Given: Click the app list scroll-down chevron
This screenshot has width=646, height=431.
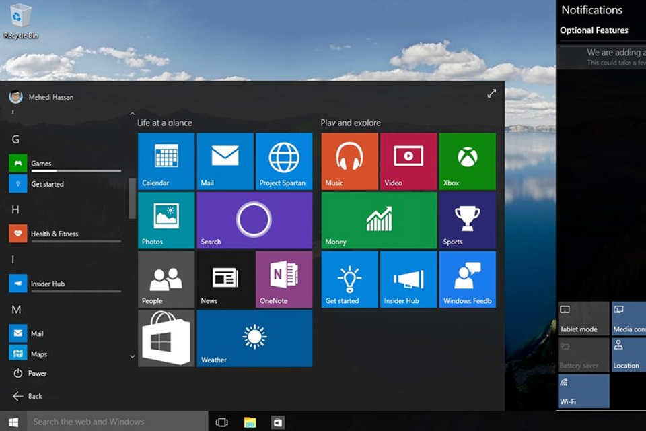Looking at the screenshot, I should coord(133,356).
